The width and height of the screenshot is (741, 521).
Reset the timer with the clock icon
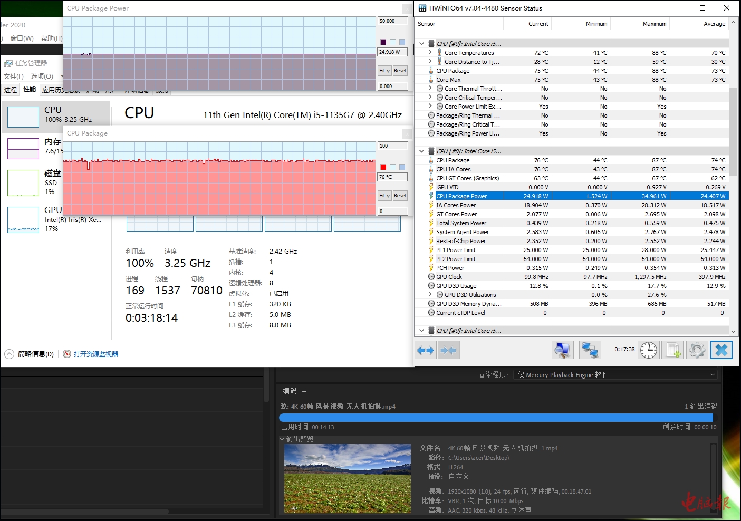[649, 350]
